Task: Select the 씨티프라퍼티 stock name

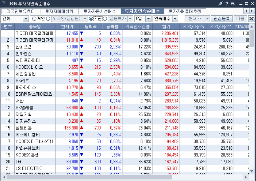Action: (x=28, y=61)
